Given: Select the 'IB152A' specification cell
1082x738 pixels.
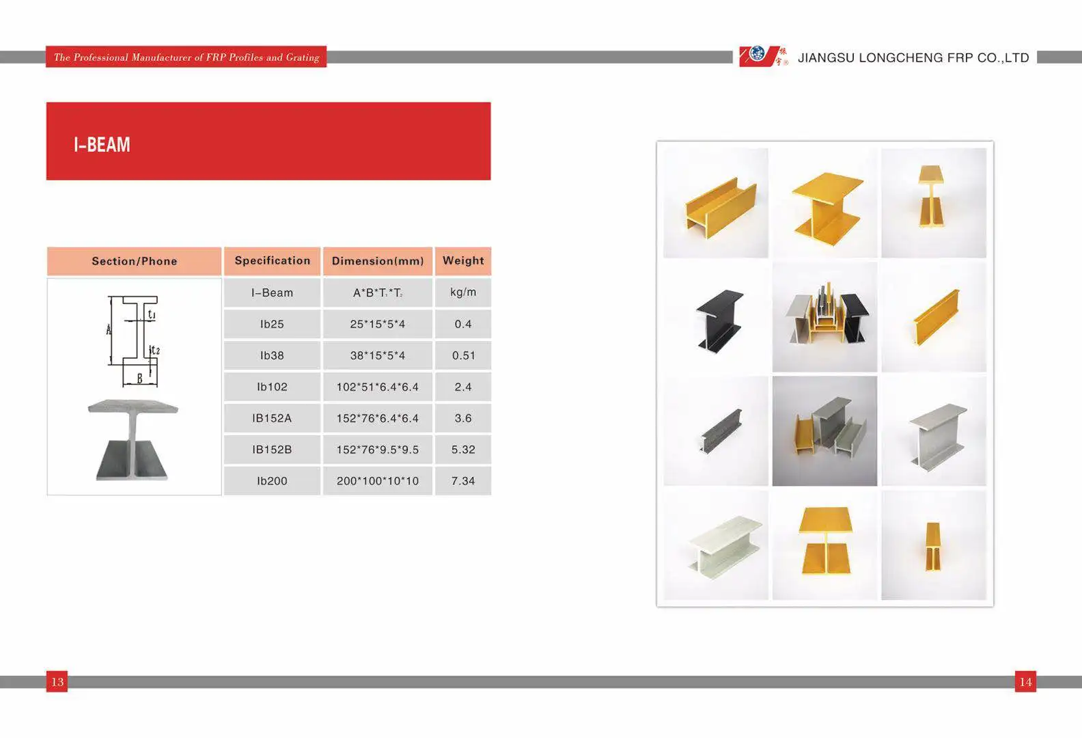Looking at the screenshot, I should (273, 418).
